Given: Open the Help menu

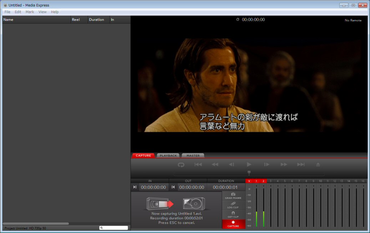Looking at the screenshot, I should coord(55,12).
